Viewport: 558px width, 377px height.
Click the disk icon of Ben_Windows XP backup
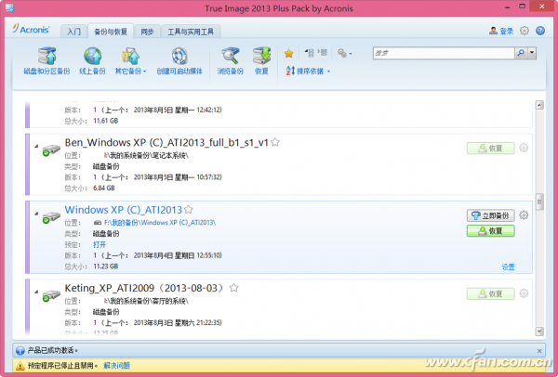click(x=51, y=149)
